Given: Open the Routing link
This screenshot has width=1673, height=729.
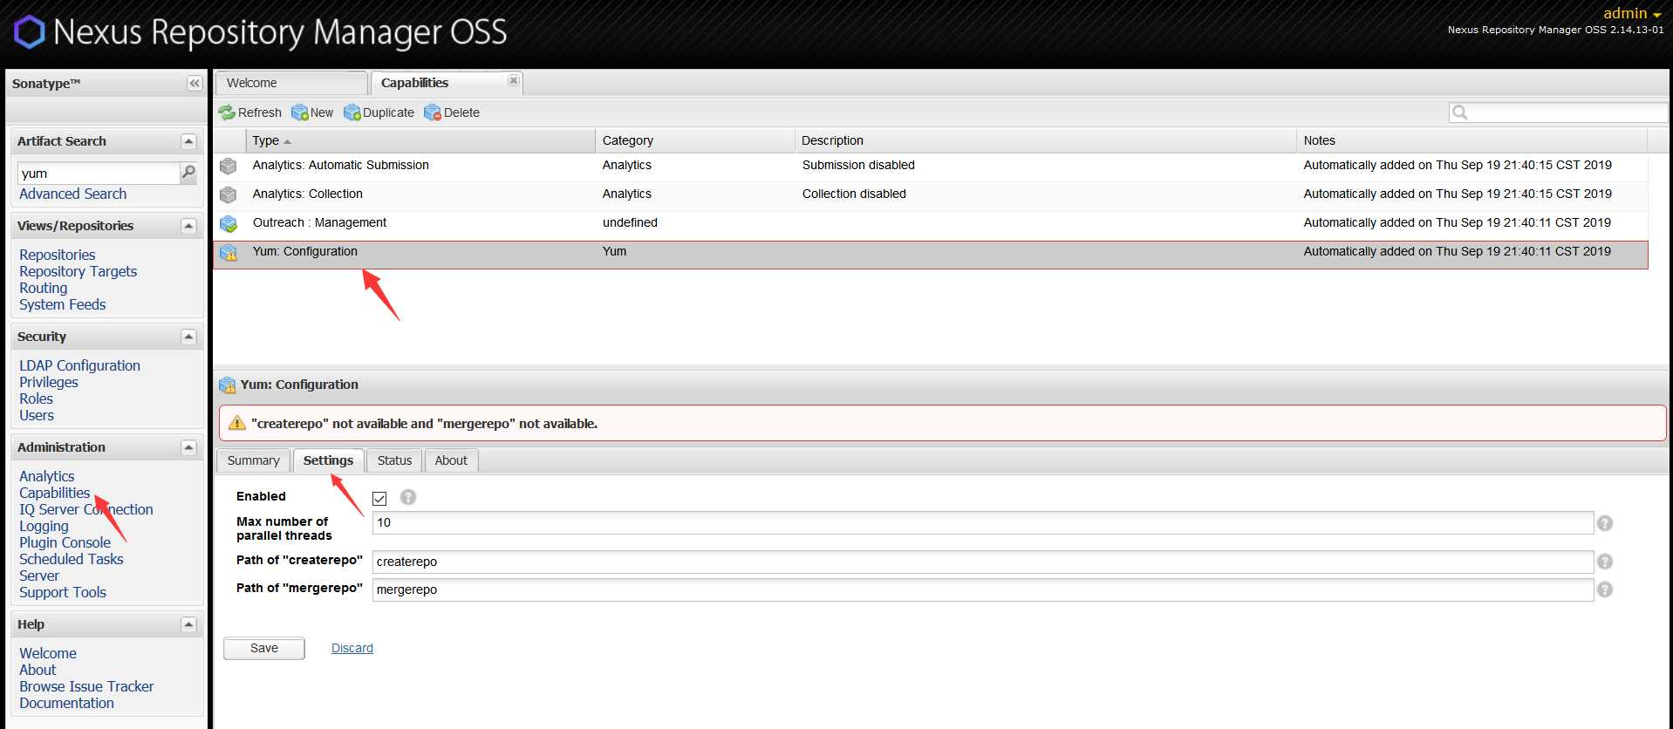Looking at the screenshot, I should [x=43, y=288].
